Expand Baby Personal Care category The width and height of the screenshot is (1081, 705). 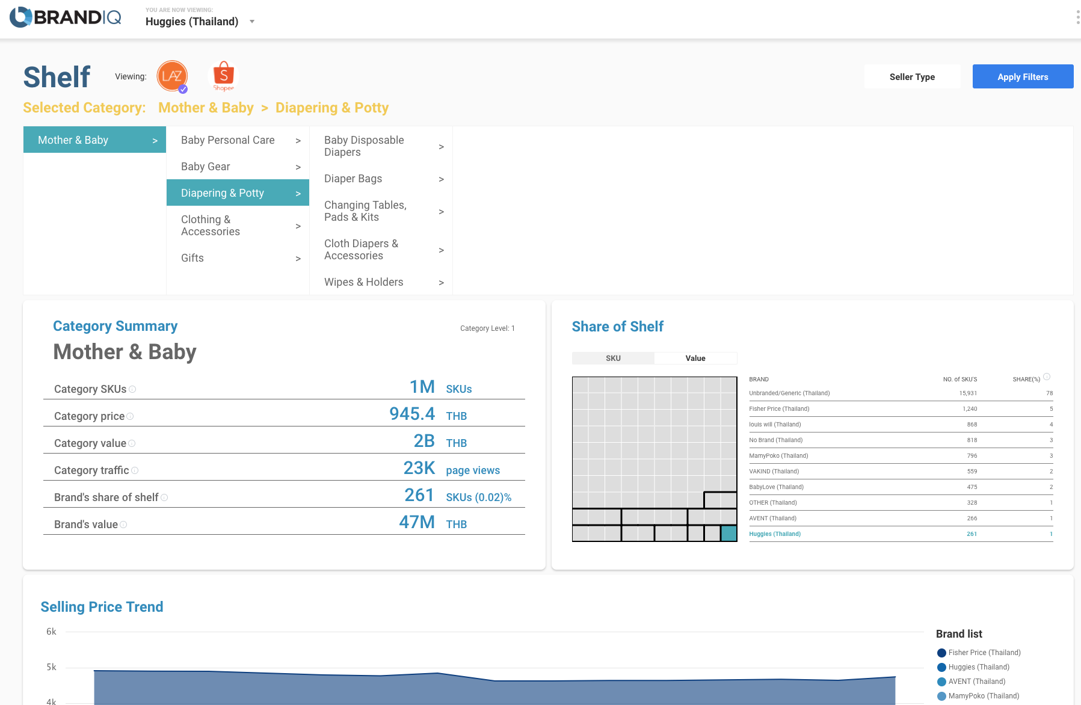[x=238, y=140]
